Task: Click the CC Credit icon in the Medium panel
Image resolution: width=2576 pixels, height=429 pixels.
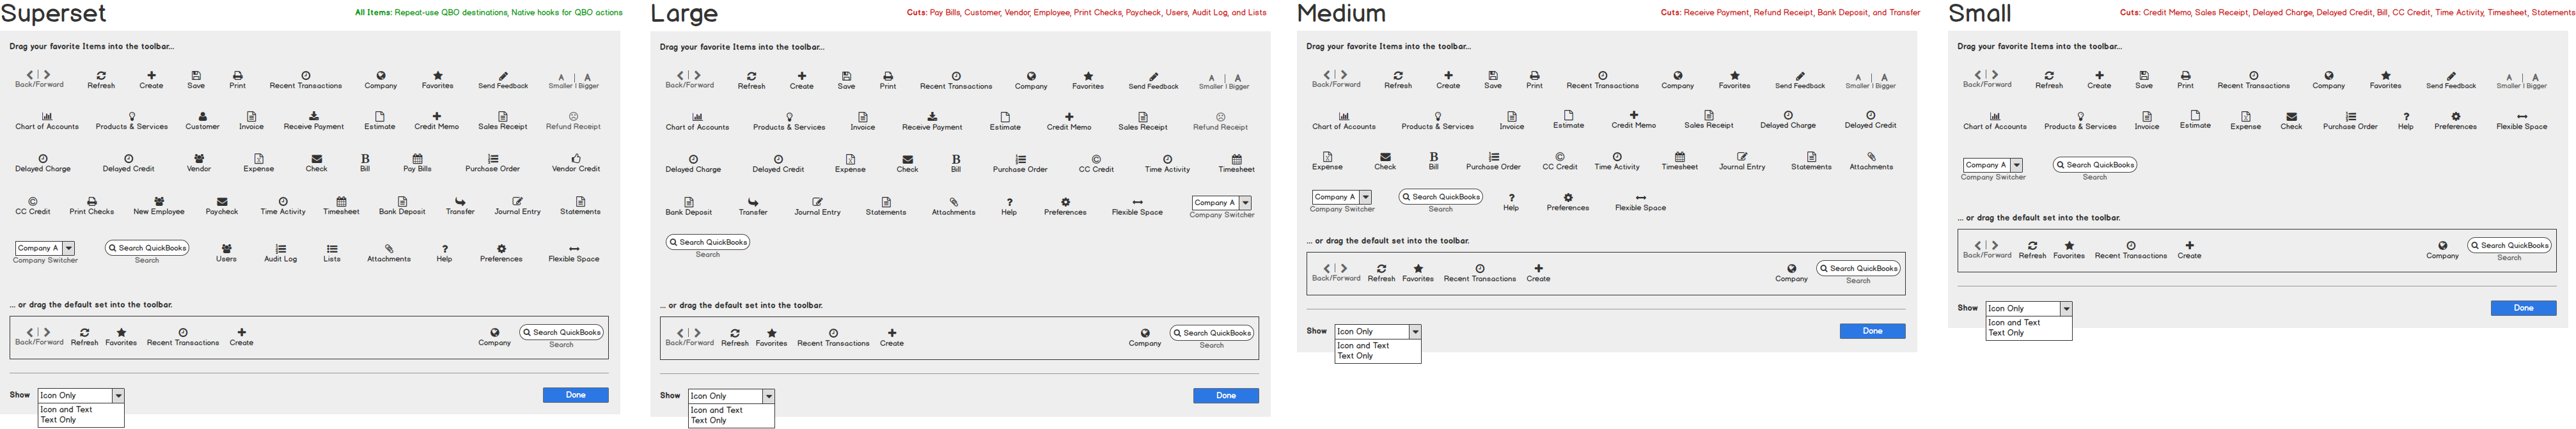Action: point(1560,157)
